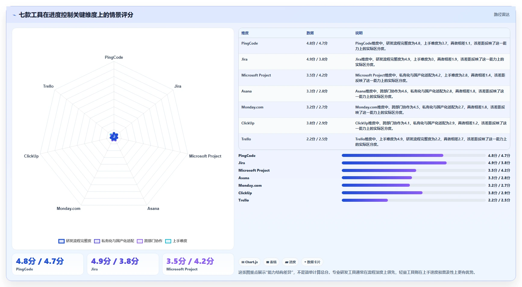
Task: Click the Chart.js tag chip
Action: tap(250, 262)
